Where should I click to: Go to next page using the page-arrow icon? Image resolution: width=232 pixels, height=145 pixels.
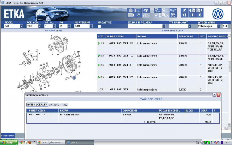(199, 10)
